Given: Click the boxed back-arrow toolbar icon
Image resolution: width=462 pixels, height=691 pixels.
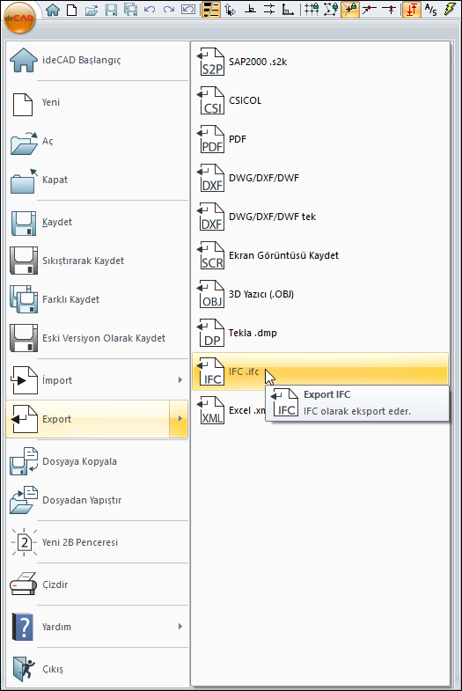Looking at the screenshot, I should (188, 10).
